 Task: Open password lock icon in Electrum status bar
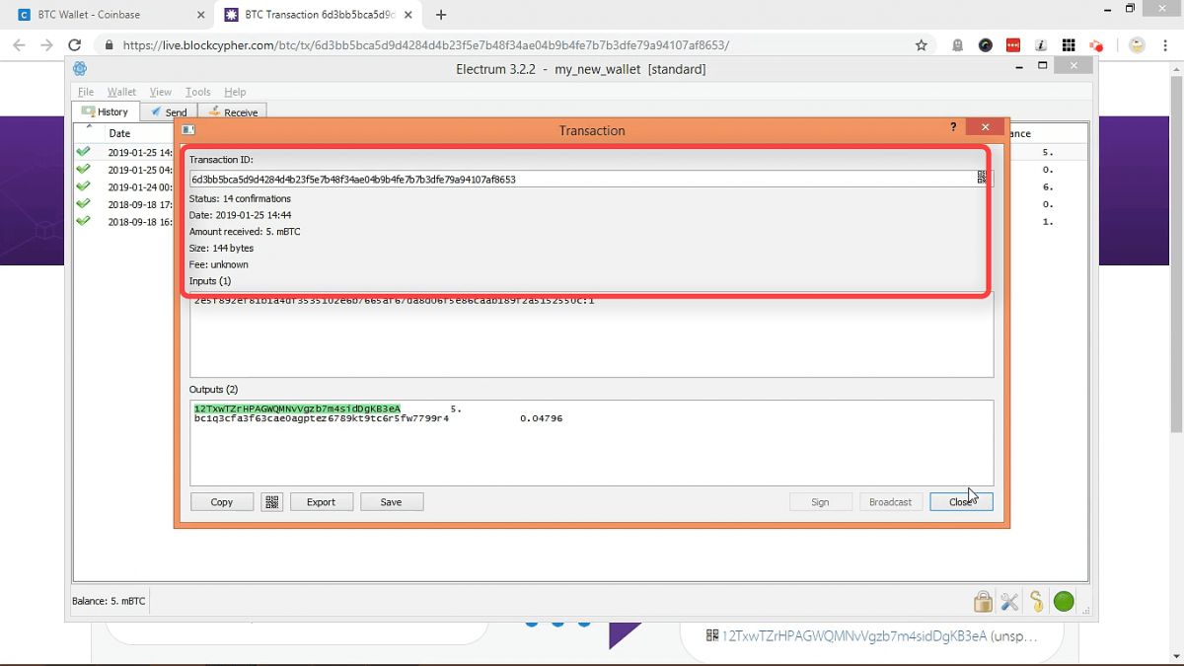tap(983, 601)
